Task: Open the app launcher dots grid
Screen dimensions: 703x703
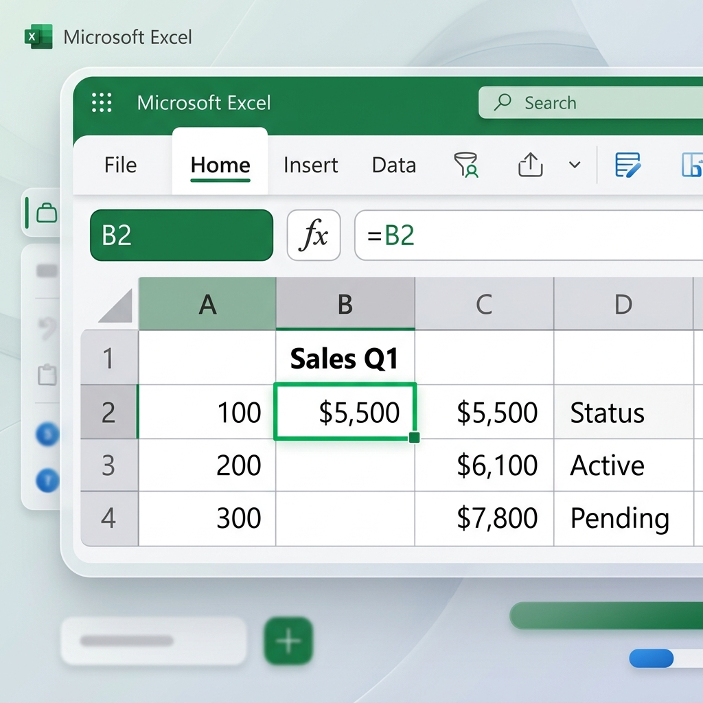Action: pos(102,103)
